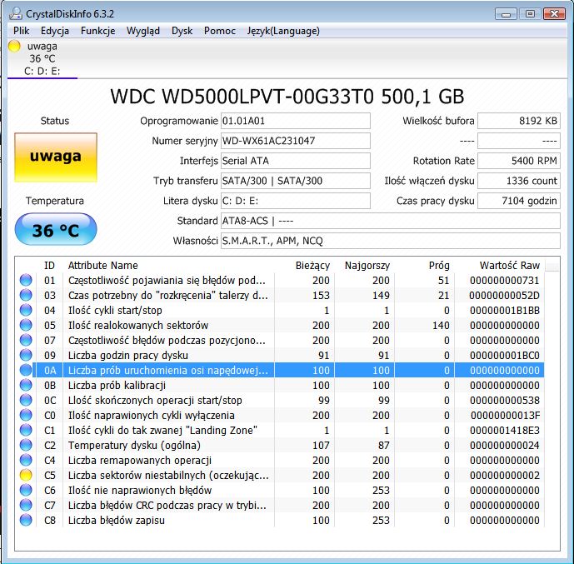Click the Czas pracy dysku field 7104 godzin
The width and height of the screenshot is (574, 564).
519,201
